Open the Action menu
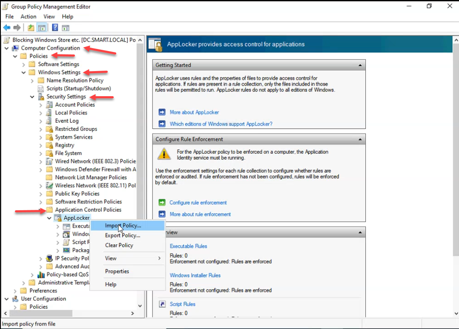This screenshot has height=329, width=459. 29,17
